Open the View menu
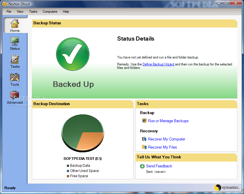This screenshot has width=244, height=194. (20, 12)
